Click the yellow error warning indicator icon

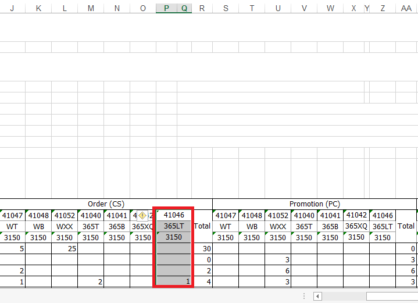coord(142,216)
